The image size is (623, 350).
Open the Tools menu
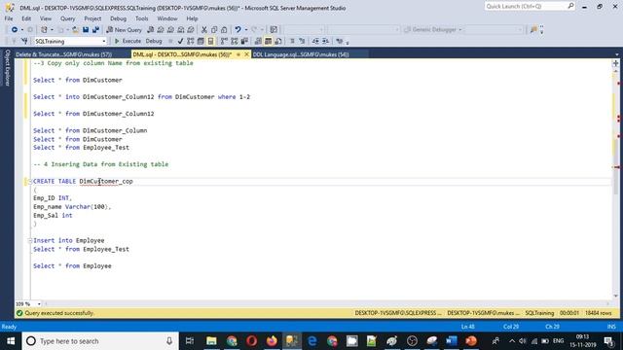141,18
